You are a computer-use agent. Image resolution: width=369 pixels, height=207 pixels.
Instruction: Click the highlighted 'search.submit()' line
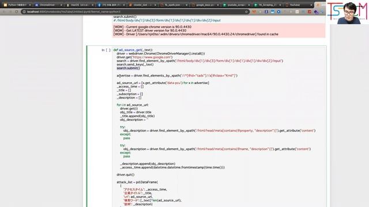point(128,68)
